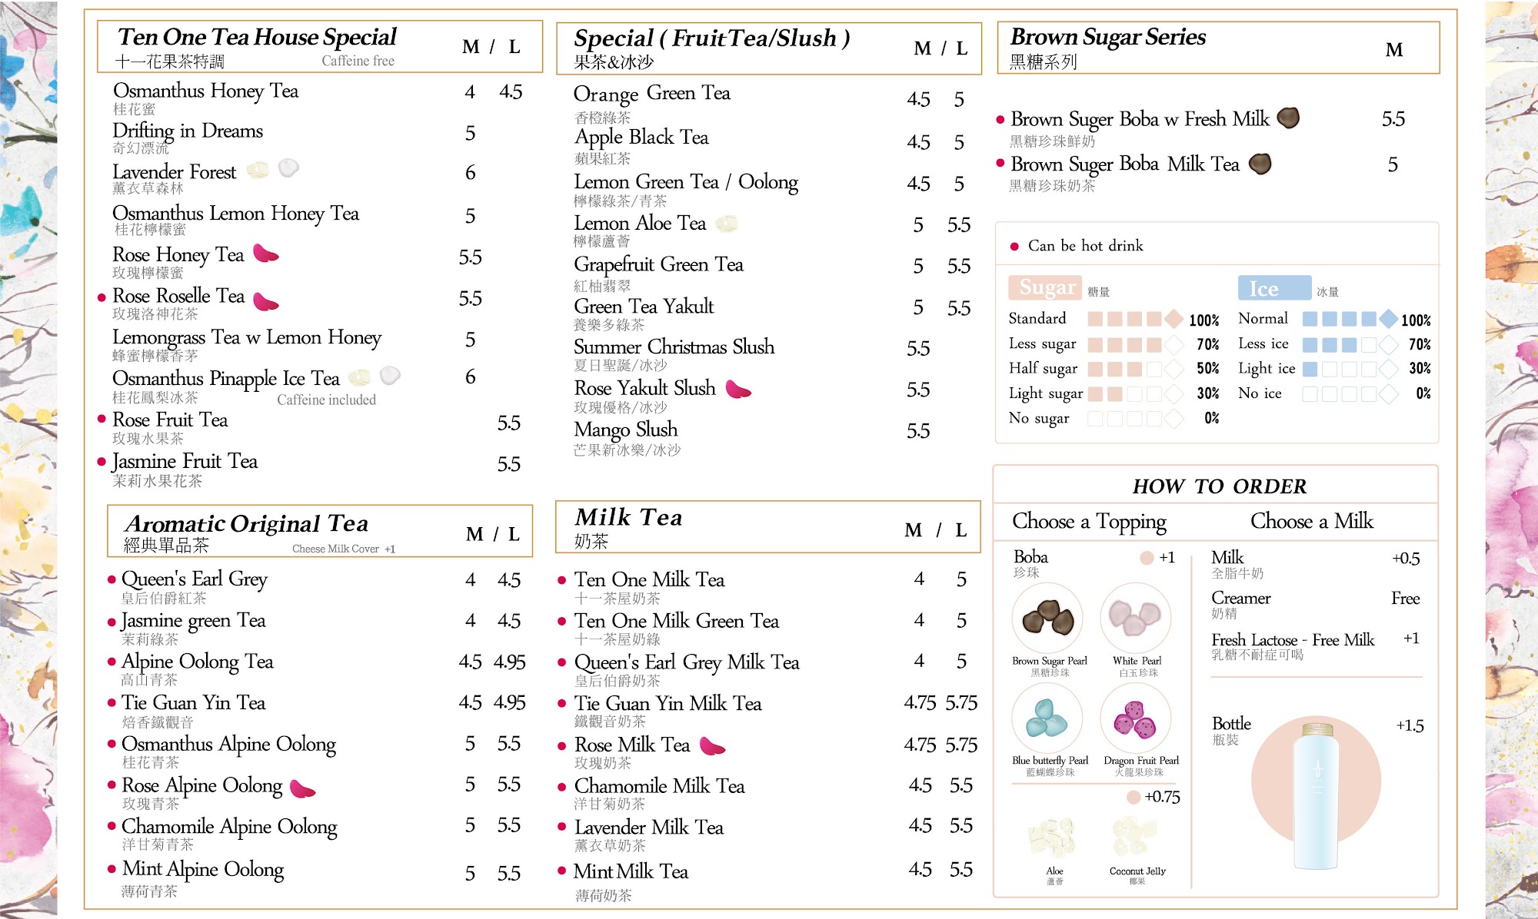The height and width of the screenshot is (919, 1538).
Task: Click the bottle illustration
Action: (1317, 794)
